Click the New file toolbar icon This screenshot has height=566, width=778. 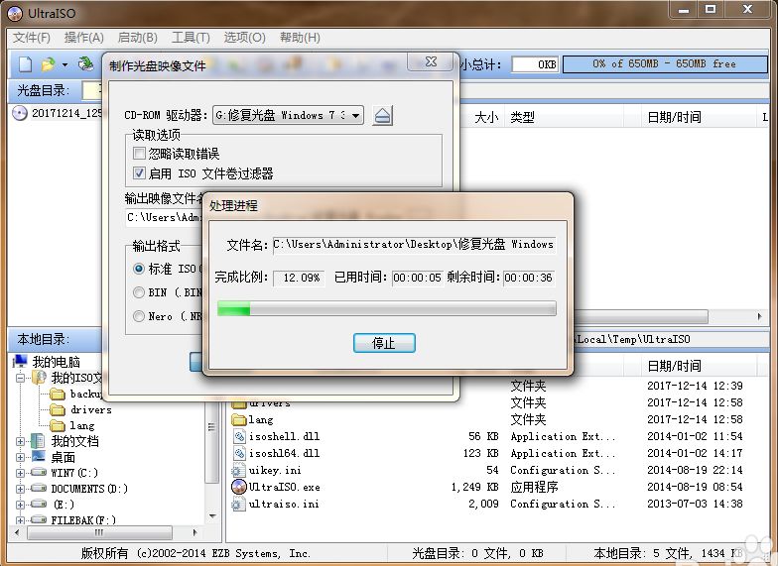[26, 64]
